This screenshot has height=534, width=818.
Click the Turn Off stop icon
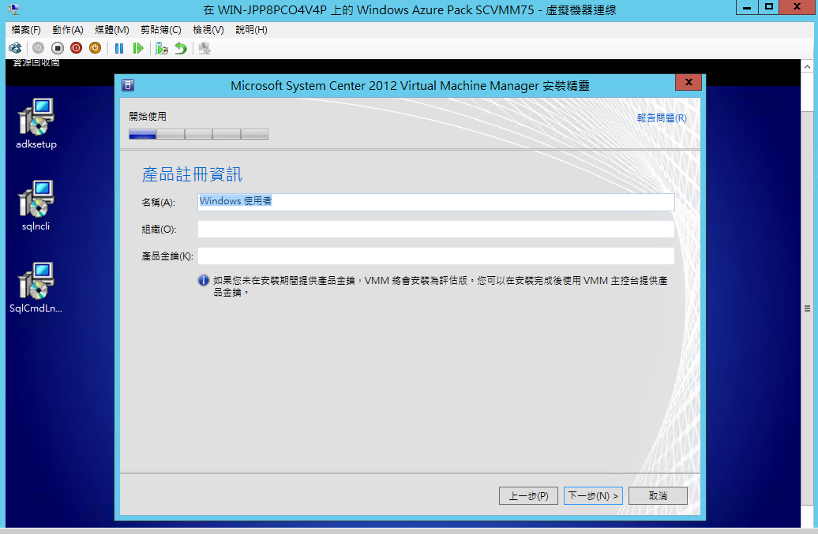[x=58, y=48]
